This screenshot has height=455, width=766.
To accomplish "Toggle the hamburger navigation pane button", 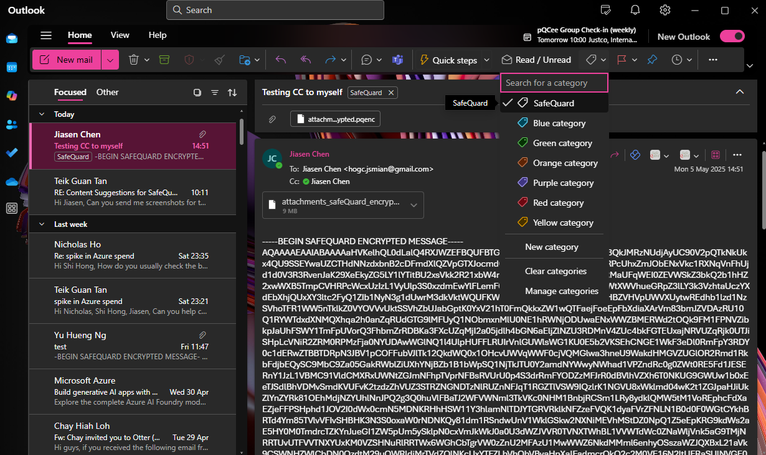I will click(46, 35).
